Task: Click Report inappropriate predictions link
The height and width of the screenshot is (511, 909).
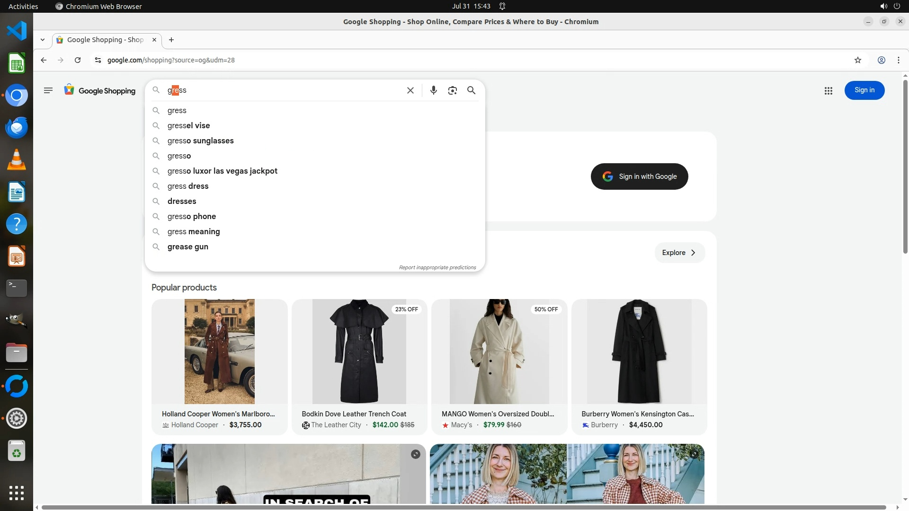Action: [x=437, y=268]
